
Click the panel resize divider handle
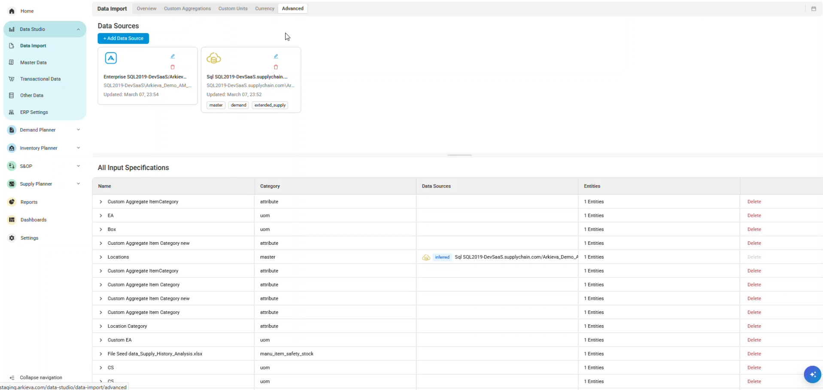(459, 155)
